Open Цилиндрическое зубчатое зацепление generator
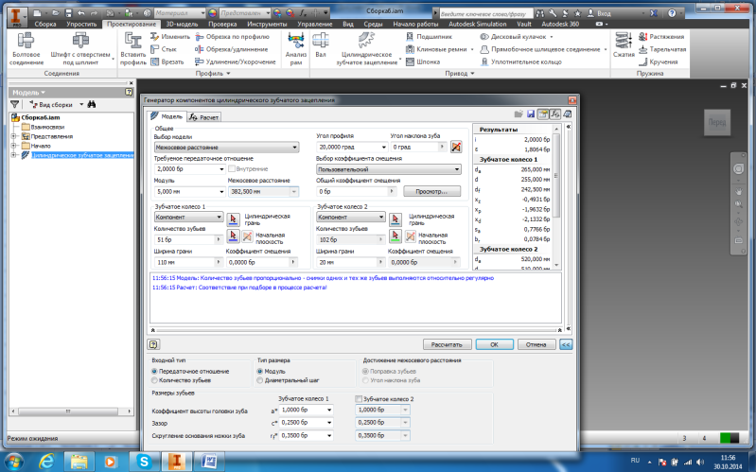The width and height of the screenshot is (756, 472). [366, 48]
